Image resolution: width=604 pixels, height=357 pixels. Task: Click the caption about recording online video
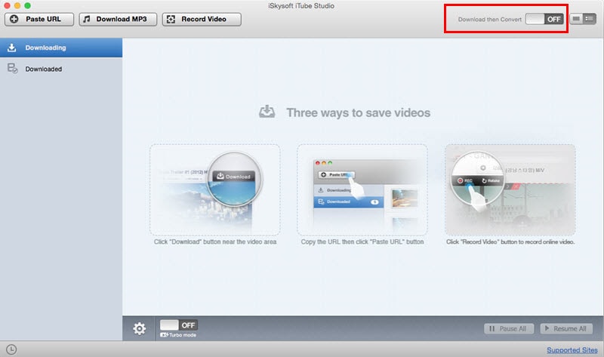pyautogui.click(x=510, y=242)
